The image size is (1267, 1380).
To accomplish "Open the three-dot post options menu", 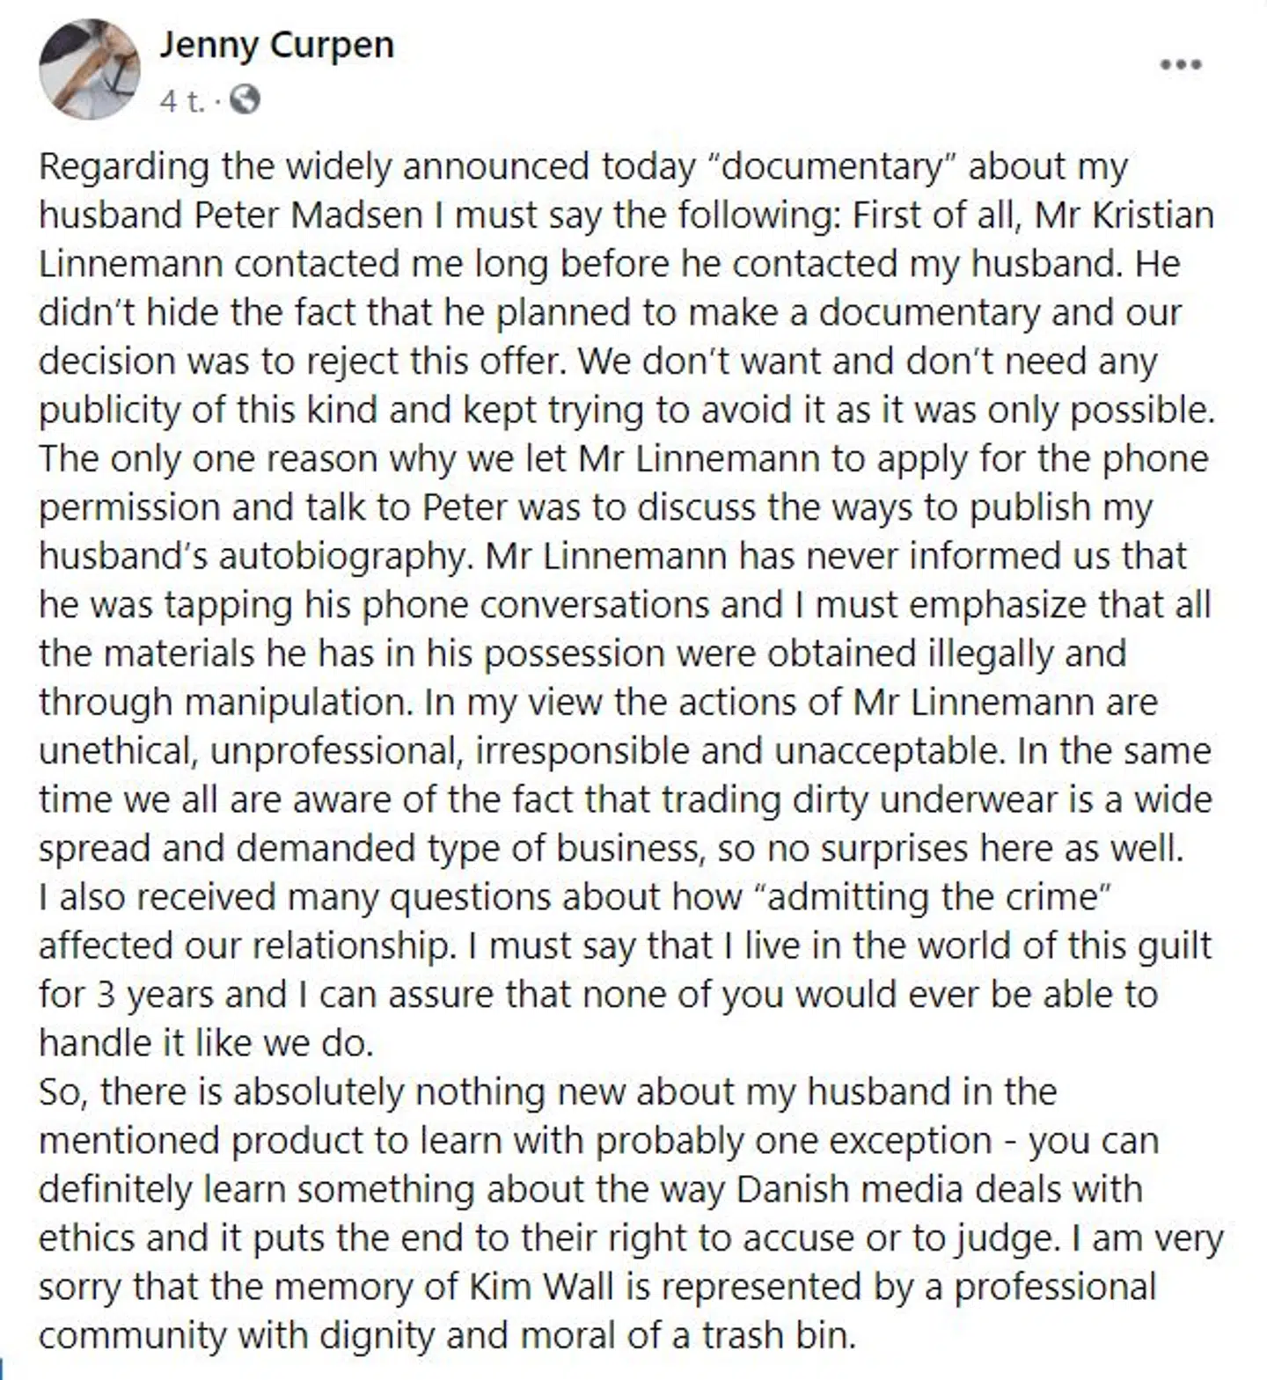I will tap(1181, 64).
